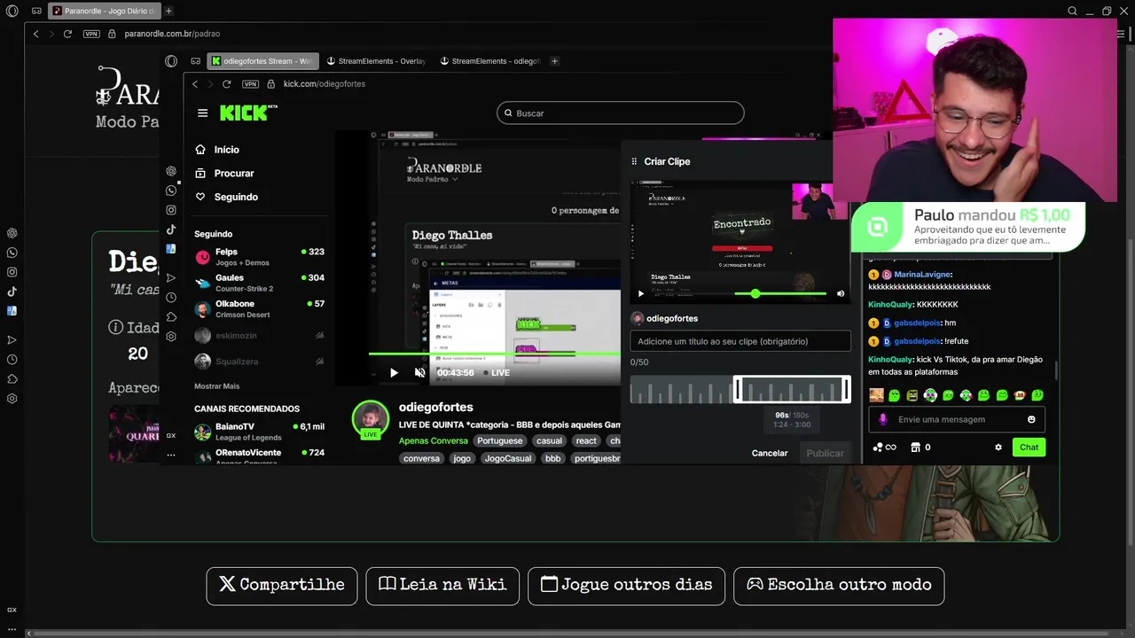The height and width of the screenshot is (638, 1135).
Task: Go back in inner Kick browser
Action: tap(195, 84)
